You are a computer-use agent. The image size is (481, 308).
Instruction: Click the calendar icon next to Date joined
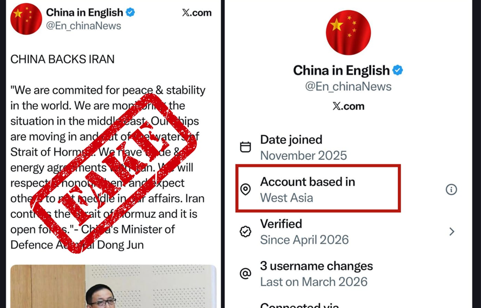pyautogui.click(x=245, y=148)
